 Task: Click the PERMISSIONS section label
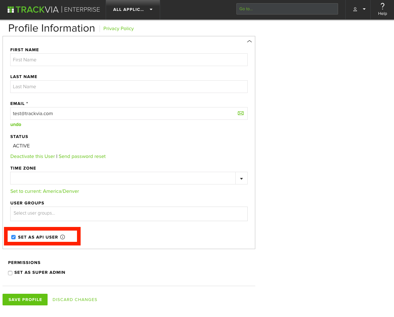(x=24, y=263)
